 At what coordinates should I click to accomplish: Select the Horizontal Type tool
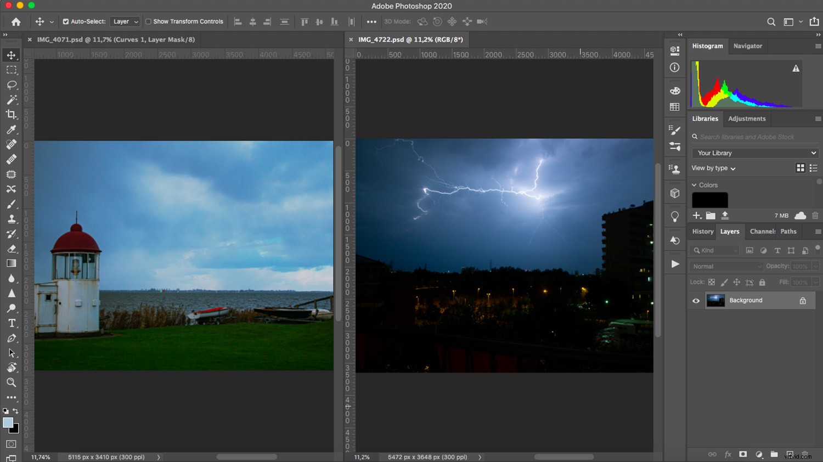pos(12,323)
